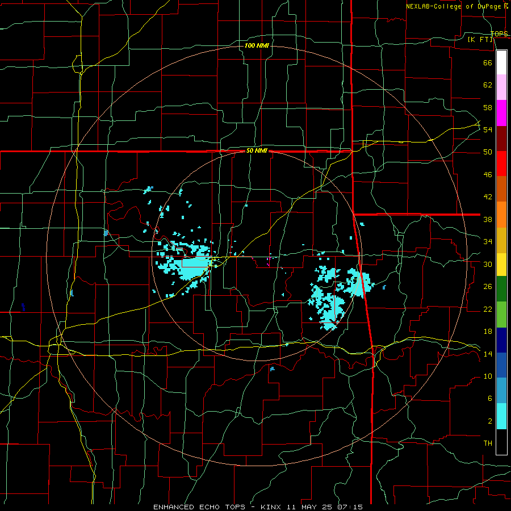
Task: Click the cyan legend swatch
Action: (x=501, y=416)
